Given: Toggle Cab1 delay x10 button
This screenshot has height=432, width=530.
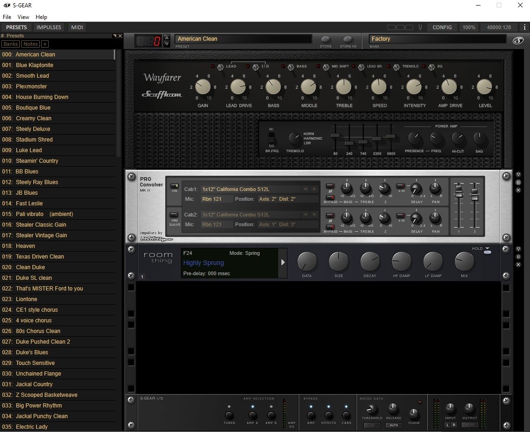Looking at the screenshot, I should (x=401, y=186).
